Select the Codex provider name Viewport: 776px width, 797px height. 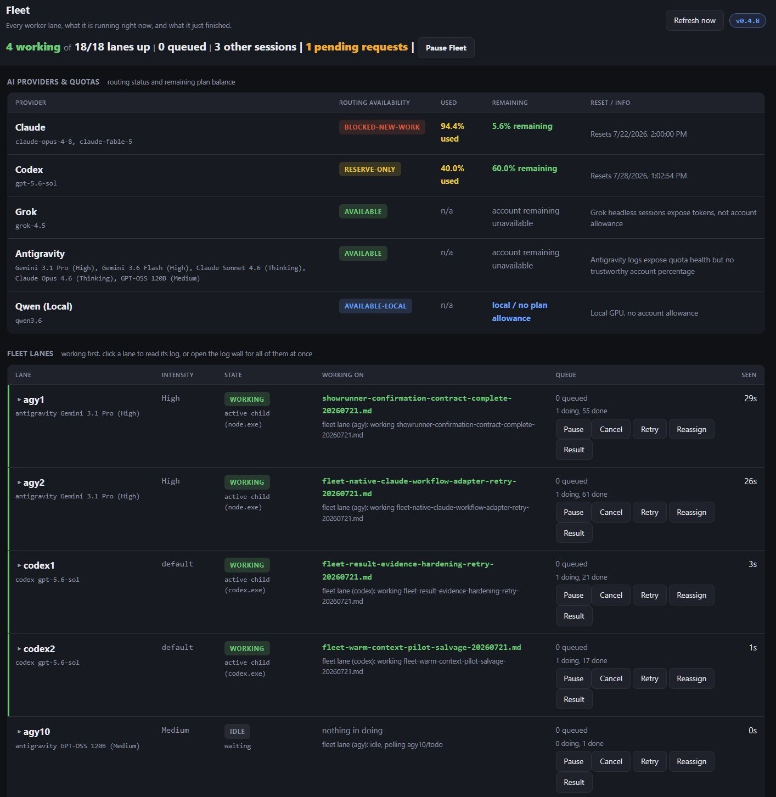(29, 170)
